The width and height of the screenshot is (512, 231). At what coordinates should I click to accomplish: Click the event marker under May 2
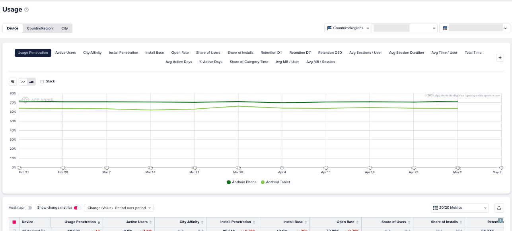(x=457, y=168)
